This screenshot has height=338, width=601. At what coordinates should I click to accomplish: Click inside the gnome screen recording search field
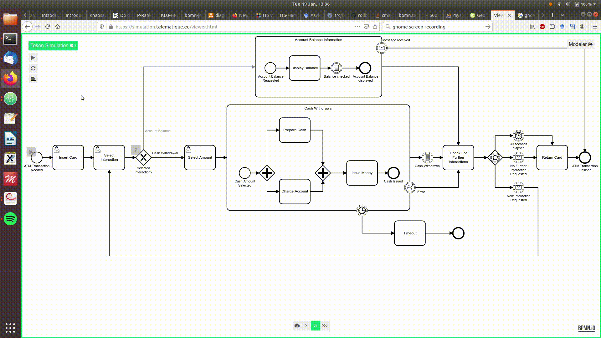coord(435,27)
